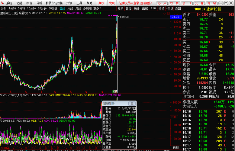Image resolution: width=235 pixels, height=151 pixels.
Task: Switch to the 周线 period tab
Action: (x=70, y=8)
